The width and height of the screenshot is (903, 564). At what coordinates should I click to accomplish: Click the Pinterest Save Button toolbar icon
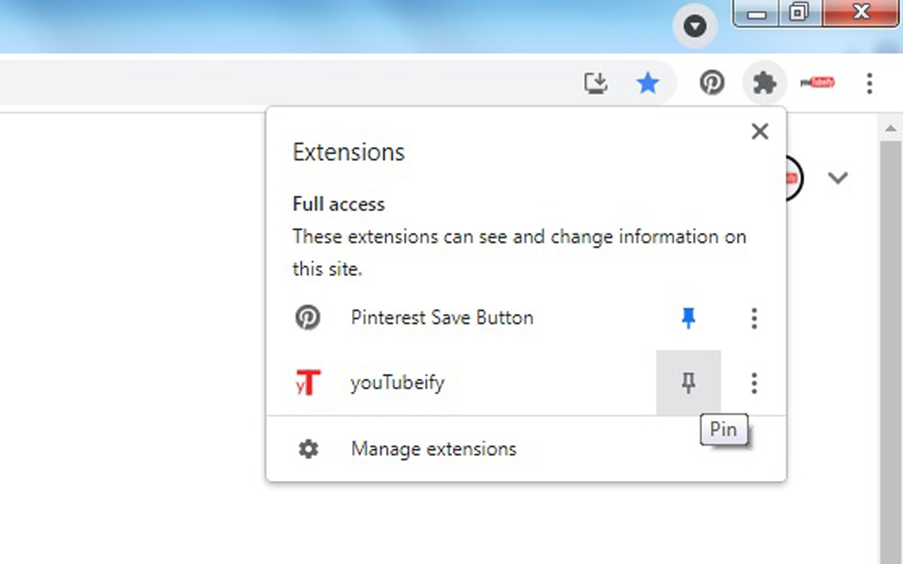pos(712,82)
